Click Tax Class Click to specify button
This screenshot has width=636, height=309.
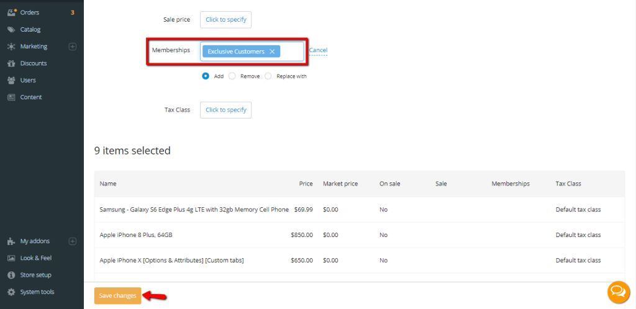pyautogui.click(x=226, y=110)
